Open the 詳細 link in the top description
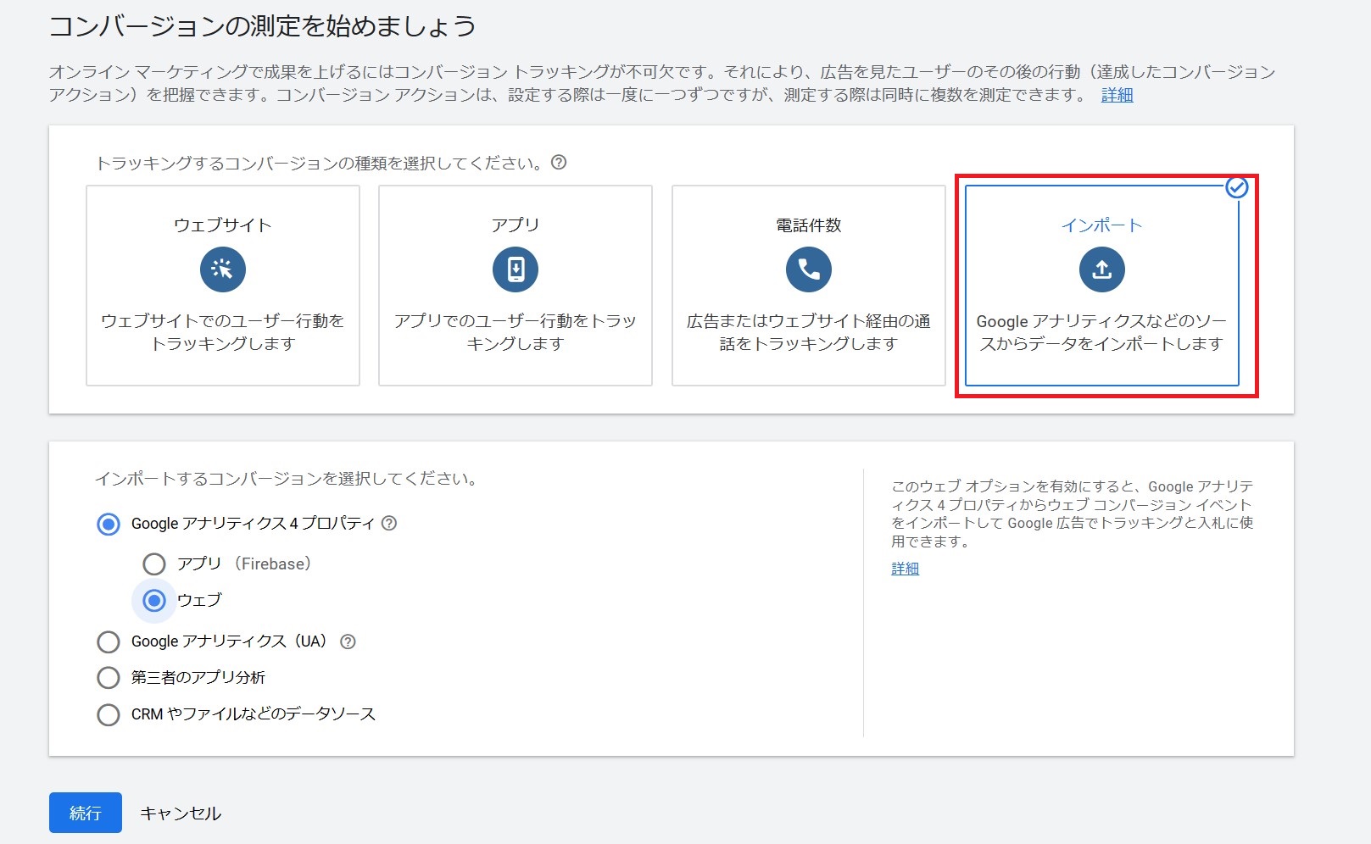The width and height of the screenshot is (1371, 844). 1118,95
